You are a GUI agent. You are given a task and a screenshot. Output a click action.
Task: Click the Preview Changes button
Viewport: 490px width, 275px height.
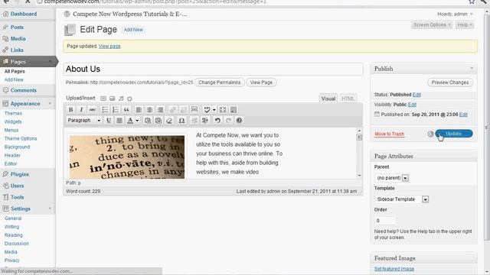tap(450, 82)
